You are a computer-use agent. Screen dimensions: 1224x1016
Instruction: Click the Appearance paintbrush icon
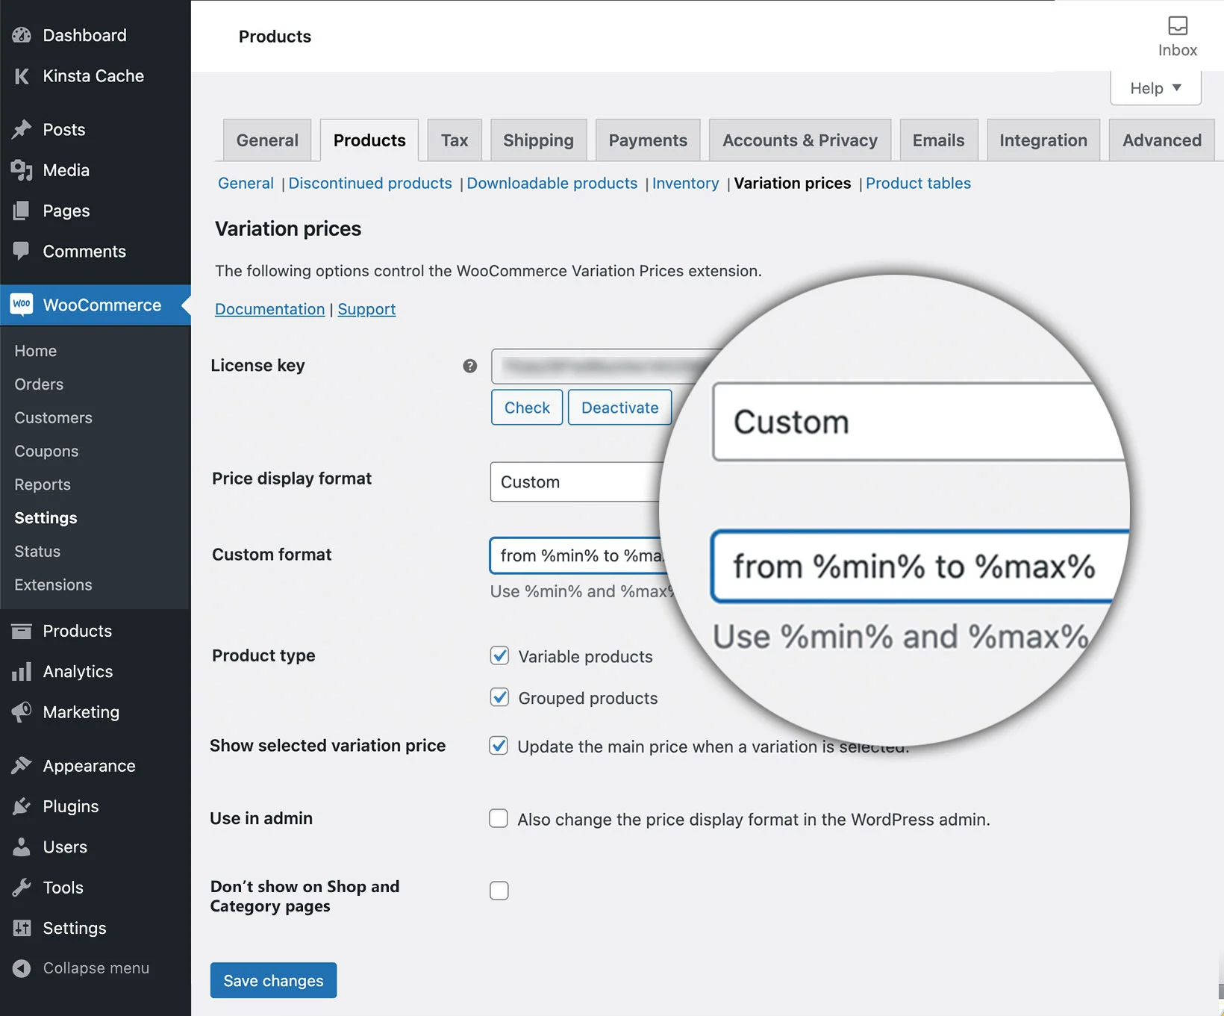(x=22, y=766)
